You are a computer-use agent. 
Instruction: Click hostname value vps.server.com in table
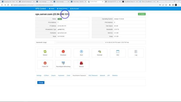pos(62,33)
